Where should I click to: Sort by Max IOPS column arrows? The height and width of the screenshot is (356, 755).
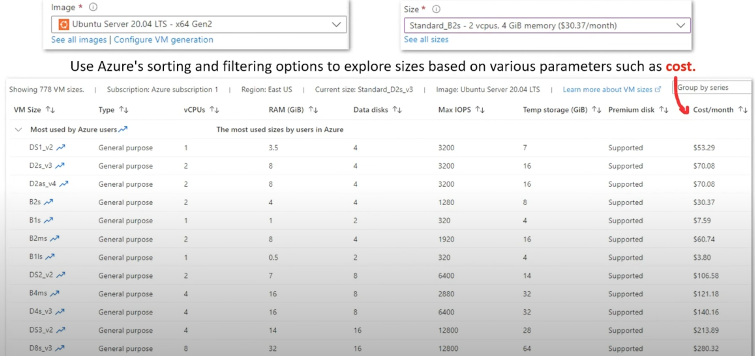pyautogui.click(x=480, y=109)
